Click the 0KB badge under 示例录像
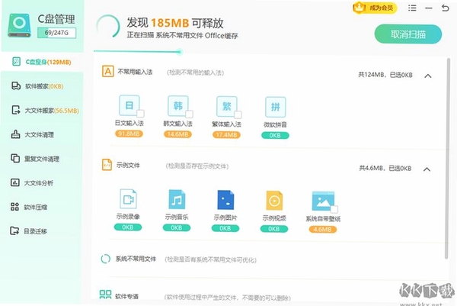The image size is (457, 306). [128, 227]
